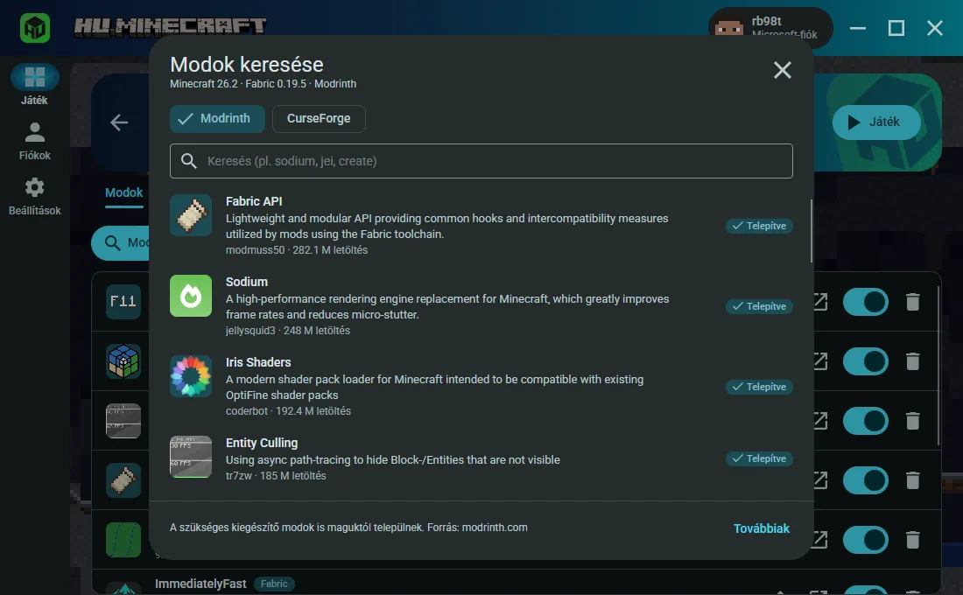Screen dimensions: 963x595
Task: Click Telepítve badge for Iris Shaders
Action: click(759, 387)
